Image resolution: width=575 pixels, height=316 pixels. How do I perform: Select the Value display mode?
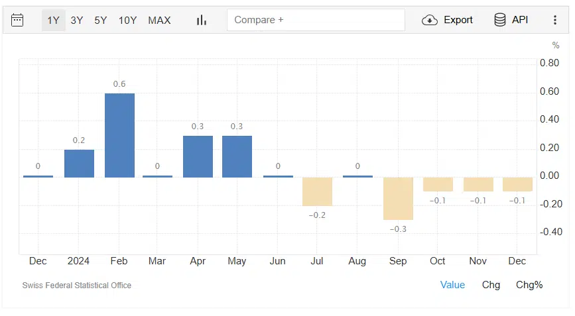(x=452, y=285)
